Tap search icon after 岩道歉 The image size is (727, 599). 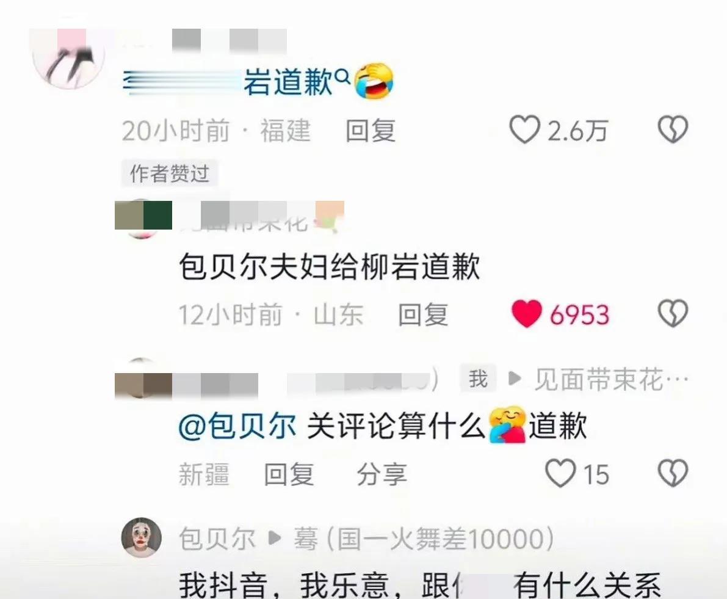point(342,76)
